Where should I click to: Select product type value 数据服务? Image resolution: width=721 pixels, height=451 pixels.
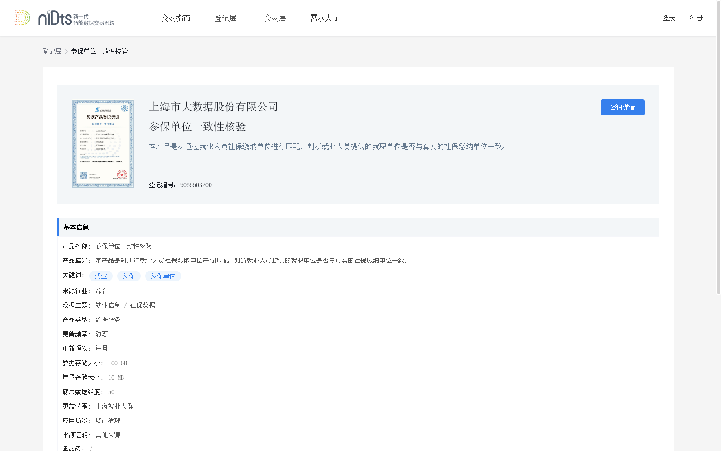[x=108, y=320]
